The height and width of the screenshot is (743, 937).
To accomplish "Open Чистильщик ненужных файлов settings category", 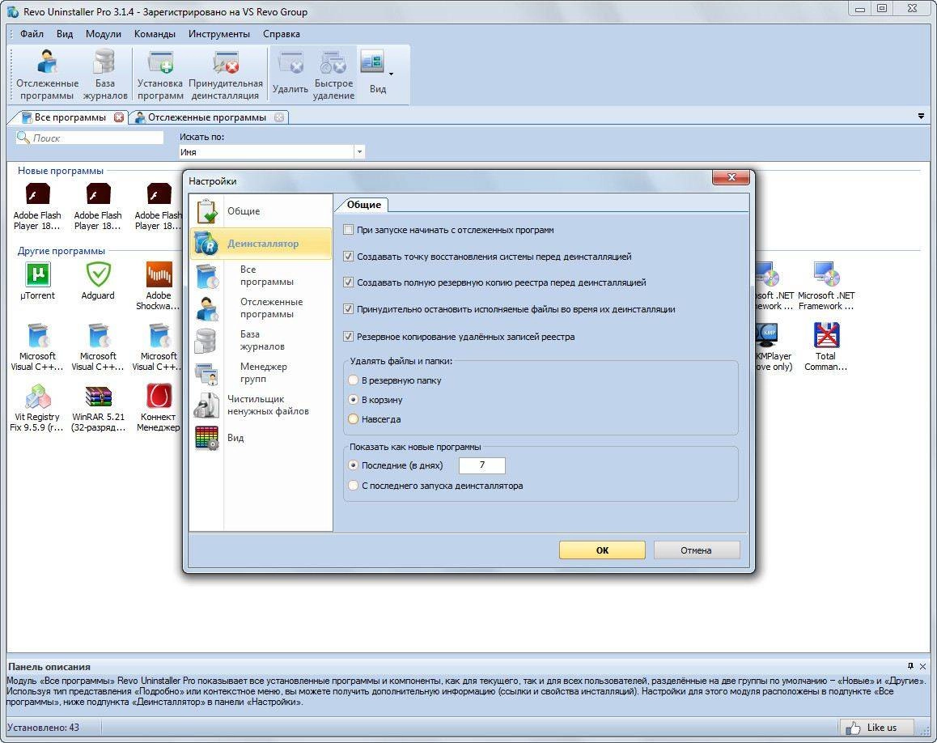I will click(261, 405).
